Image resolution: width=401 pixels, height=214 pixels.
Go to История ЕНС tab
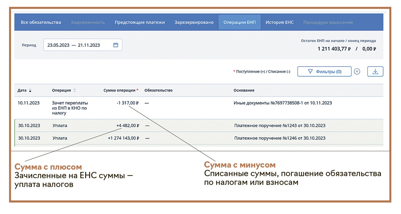(279, 22)
